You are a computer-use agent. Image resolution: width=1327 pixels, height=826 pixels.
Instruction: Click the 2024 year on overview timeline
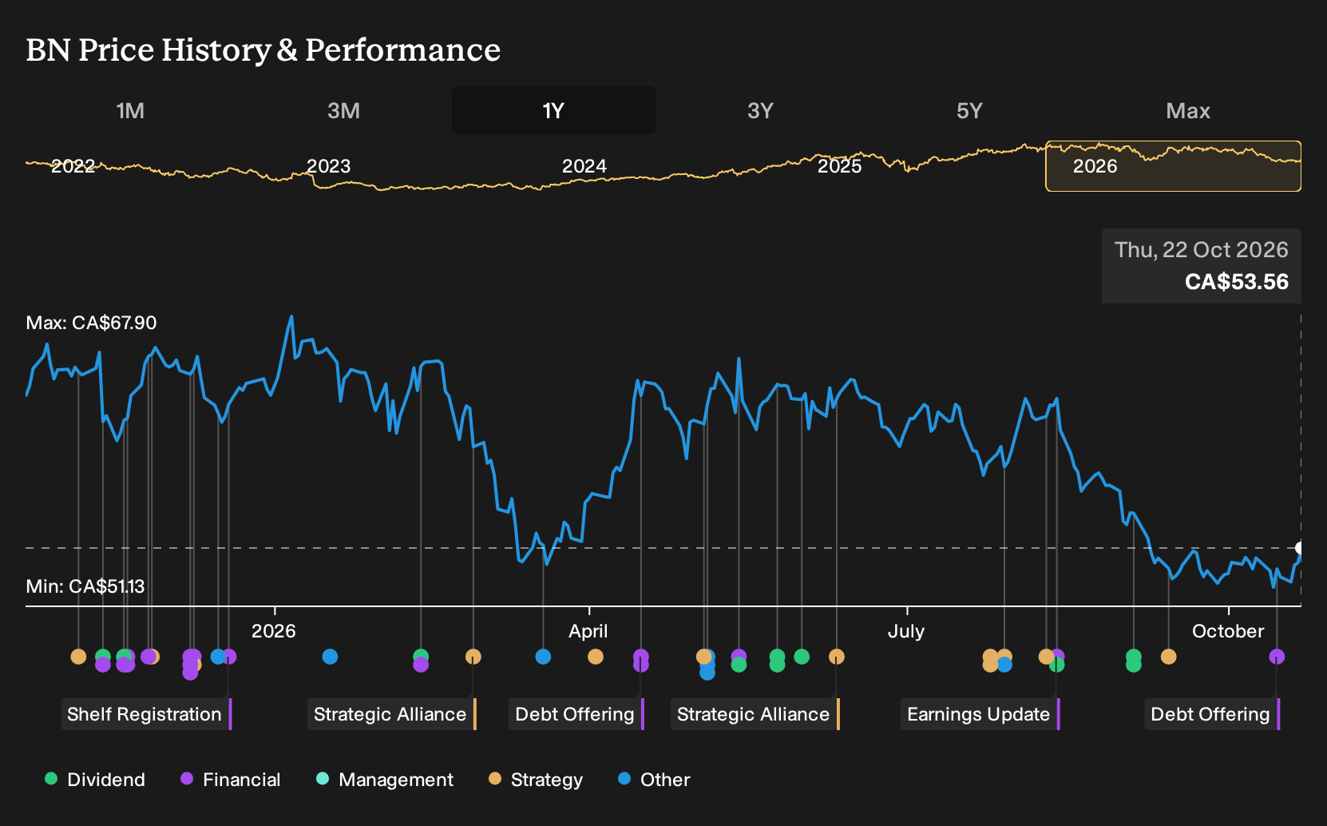click(x=584, y=166)
